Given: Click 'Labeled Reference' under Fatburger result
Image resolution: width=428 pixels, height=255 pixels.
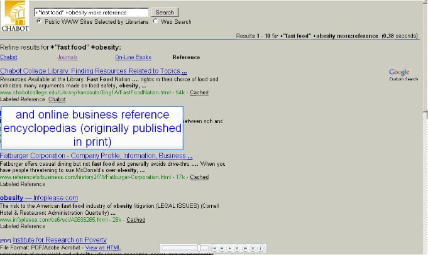Looking at the screenshot, I should coord(23,184).
